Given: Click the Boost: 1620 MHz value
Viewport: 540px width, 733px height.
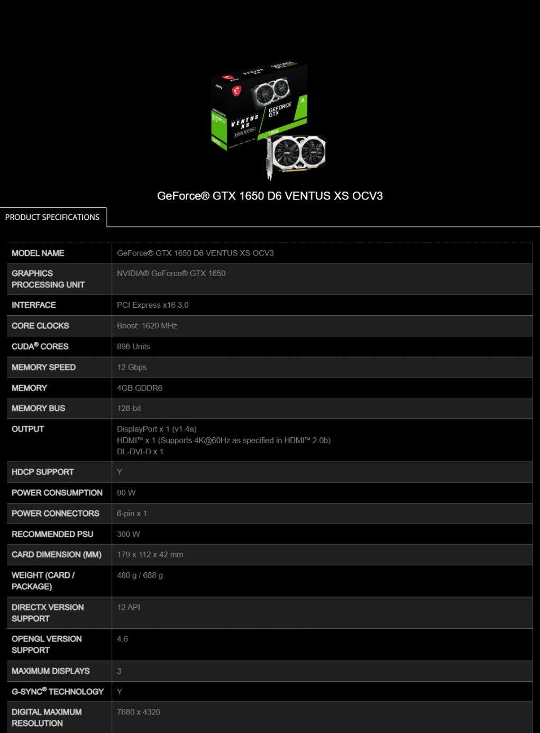Looking at the screenshot, I should tap(147, 326).
